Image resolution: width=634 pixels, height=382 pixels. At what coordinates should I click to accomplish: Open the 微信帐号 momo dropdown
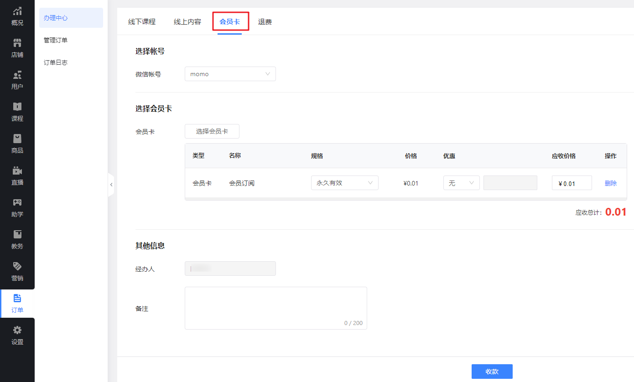tap(230, 74)
